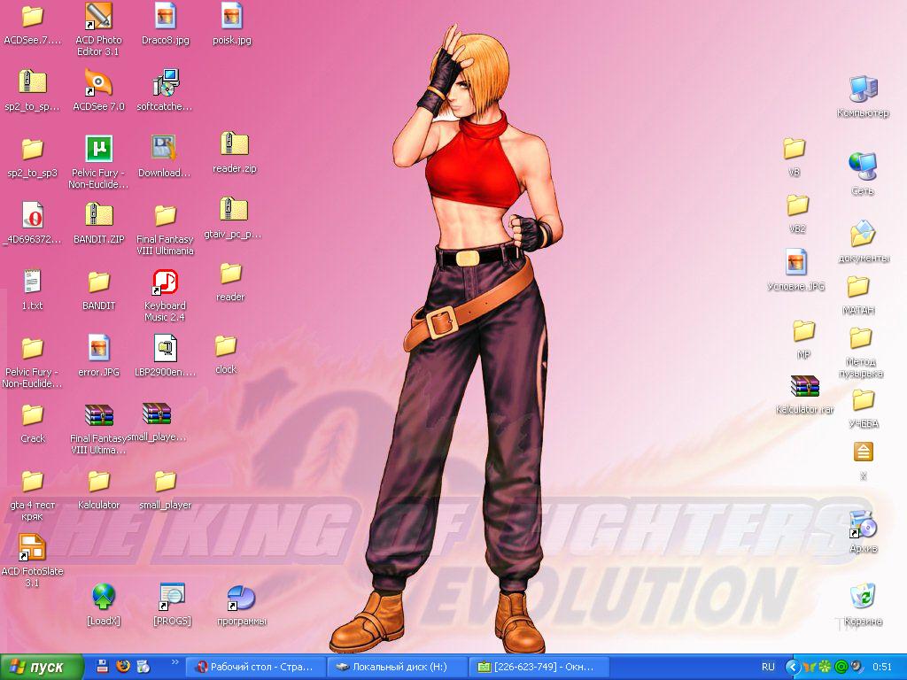Screen dimensions: 907x680
Task: Select the Корзина recycle bin
Action: (x=863, y=597)
